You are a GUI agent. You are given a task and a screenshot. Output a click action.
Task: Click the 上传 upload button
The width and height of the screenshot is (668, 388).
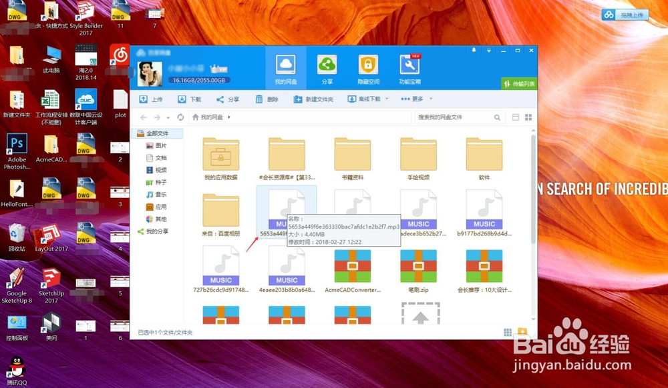151,99
